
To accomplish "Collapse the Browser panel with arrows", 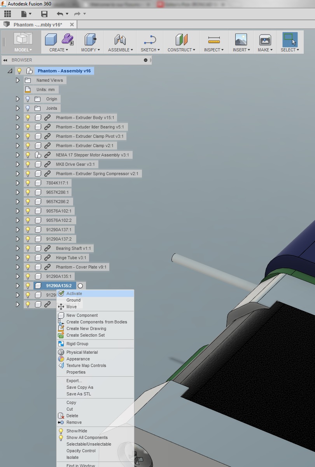I will click(x=5, y=60).
